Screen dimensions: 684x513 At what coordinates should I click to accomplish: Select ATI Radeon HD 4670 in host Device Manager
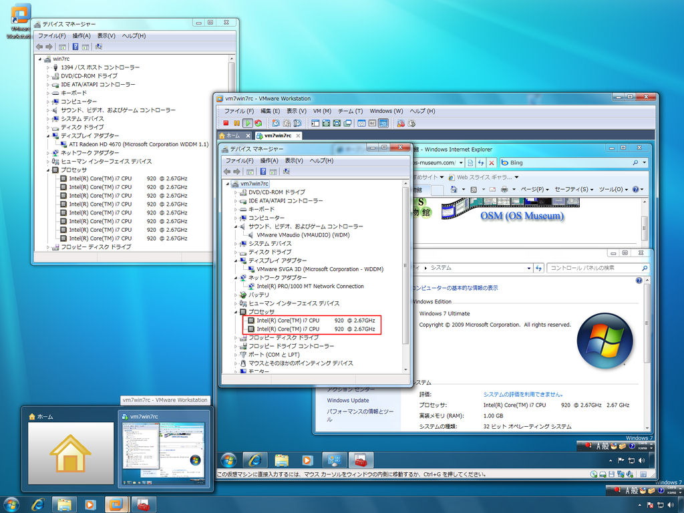pyautogui.click(x=139, y=144)
